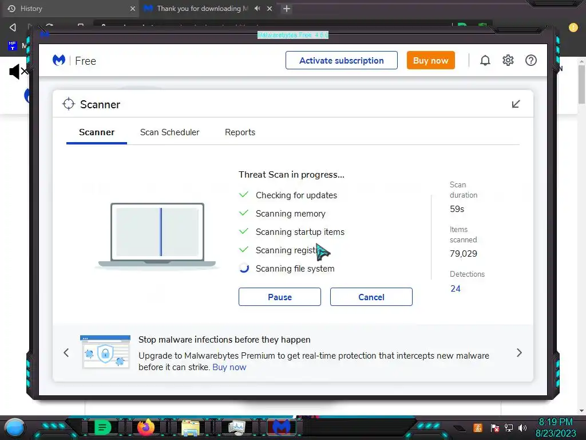The width and height of the screenshot is (586, 440).
Task: Click the yellow circle icon in browser corner
Action: (573, 27)
